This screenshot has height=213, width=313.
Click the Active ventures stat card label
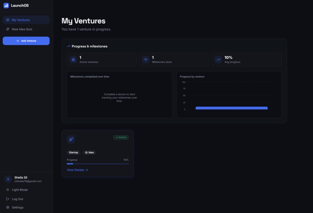[x=89, y=62]
